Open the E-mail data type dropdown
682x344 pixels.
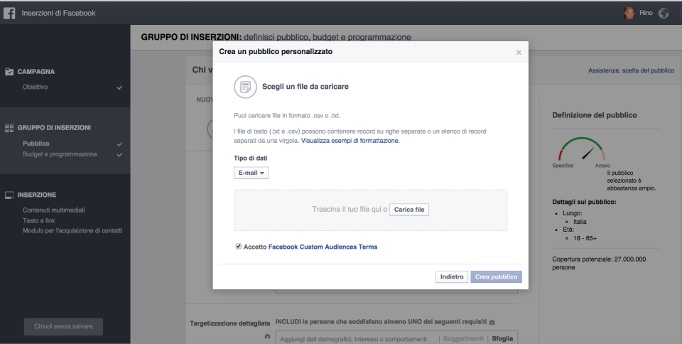[251, 173]
